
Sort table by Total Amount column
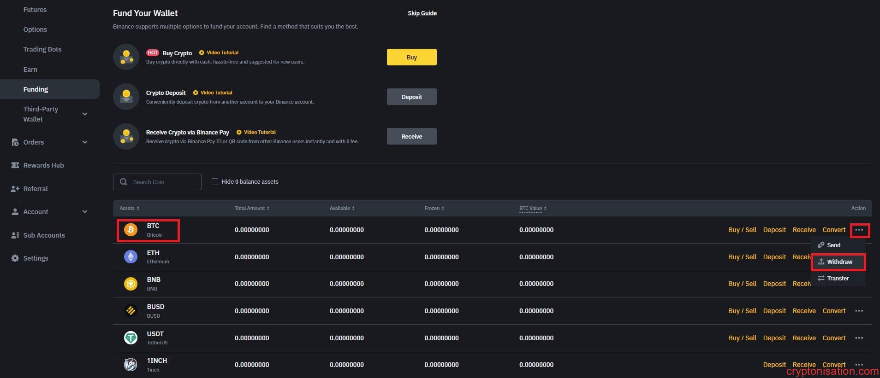pos(252,208)
